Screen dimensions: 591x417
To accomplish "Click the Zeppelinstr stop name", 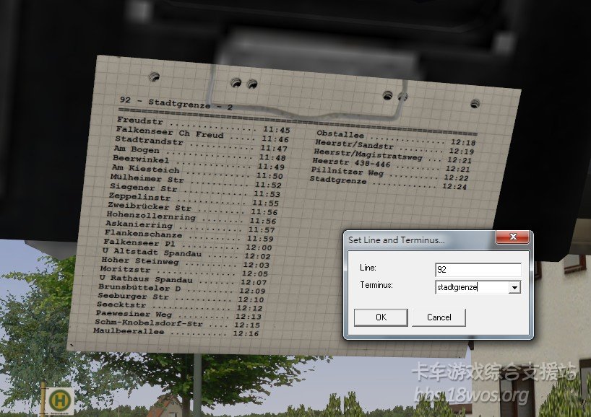I will point(139,196).
